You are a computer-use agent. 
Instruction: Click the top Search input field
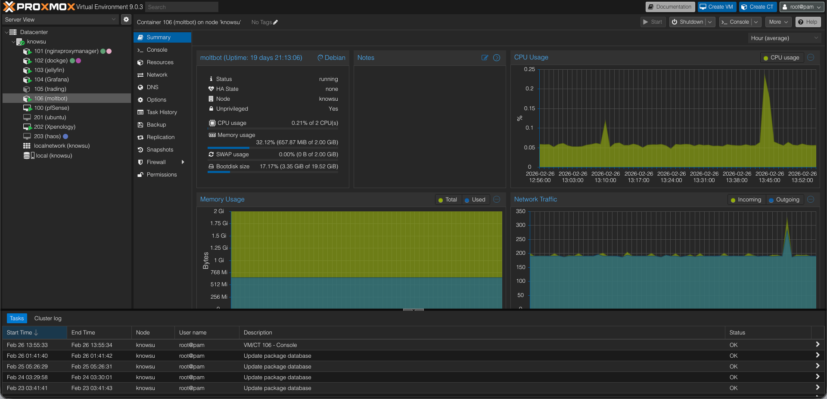point(181,7)
